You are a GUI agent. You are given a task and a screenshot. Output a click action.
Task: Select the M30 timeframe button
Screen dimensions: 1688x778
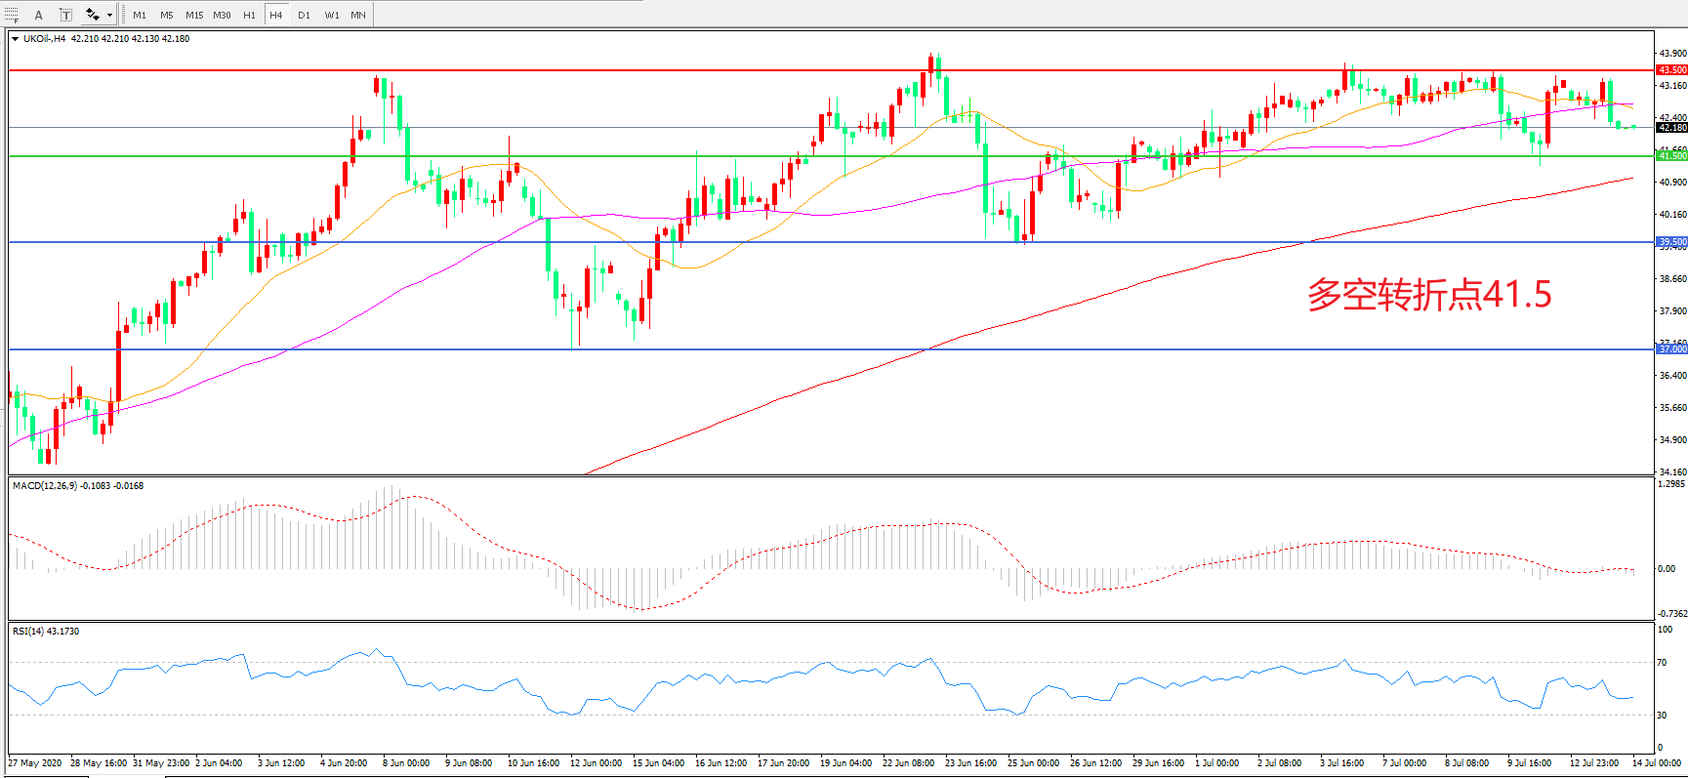pyautogui.click(x=222, y=15)
